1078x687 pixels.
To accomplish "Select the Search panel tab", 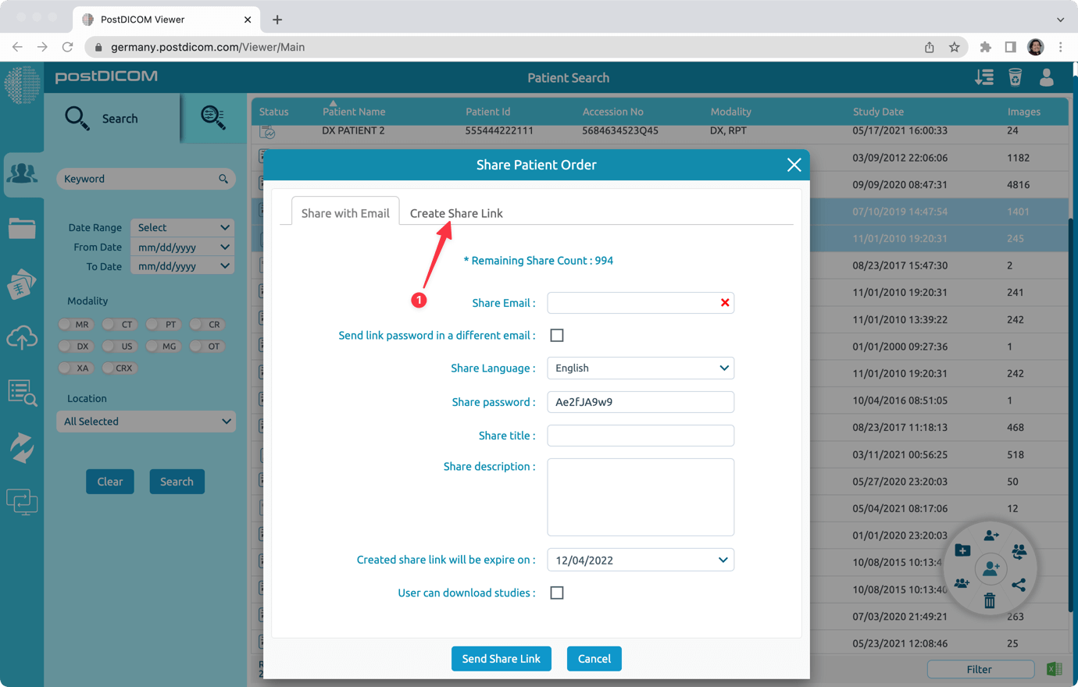I will [x=112, y=118].
